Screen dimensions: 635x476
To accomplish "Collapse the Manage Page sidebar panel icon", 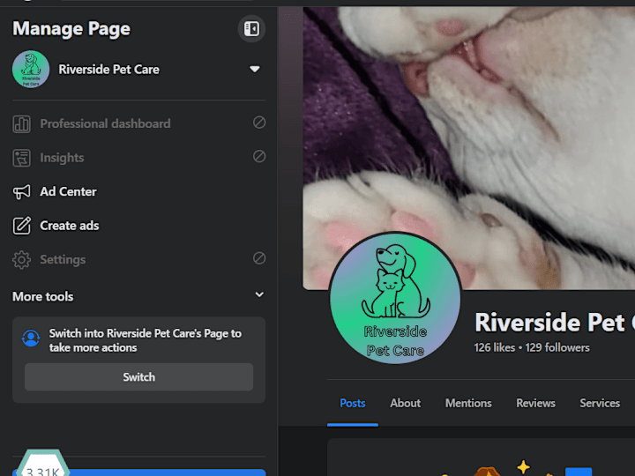I will click(x=251, y=29).
